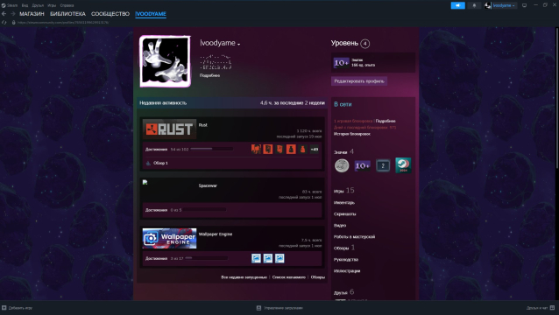Click the forward navigation arrow
The height and width of the screenshot is (315, 559).
click(13, 14)
